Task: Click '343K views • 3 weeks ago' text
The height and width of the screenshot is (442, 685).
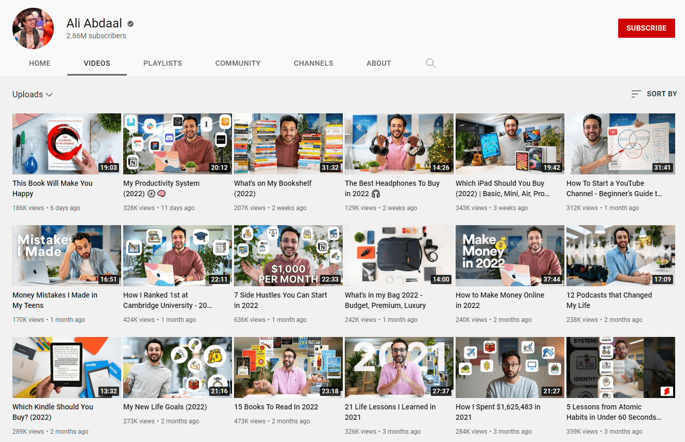Action: [x=492, y=208]
